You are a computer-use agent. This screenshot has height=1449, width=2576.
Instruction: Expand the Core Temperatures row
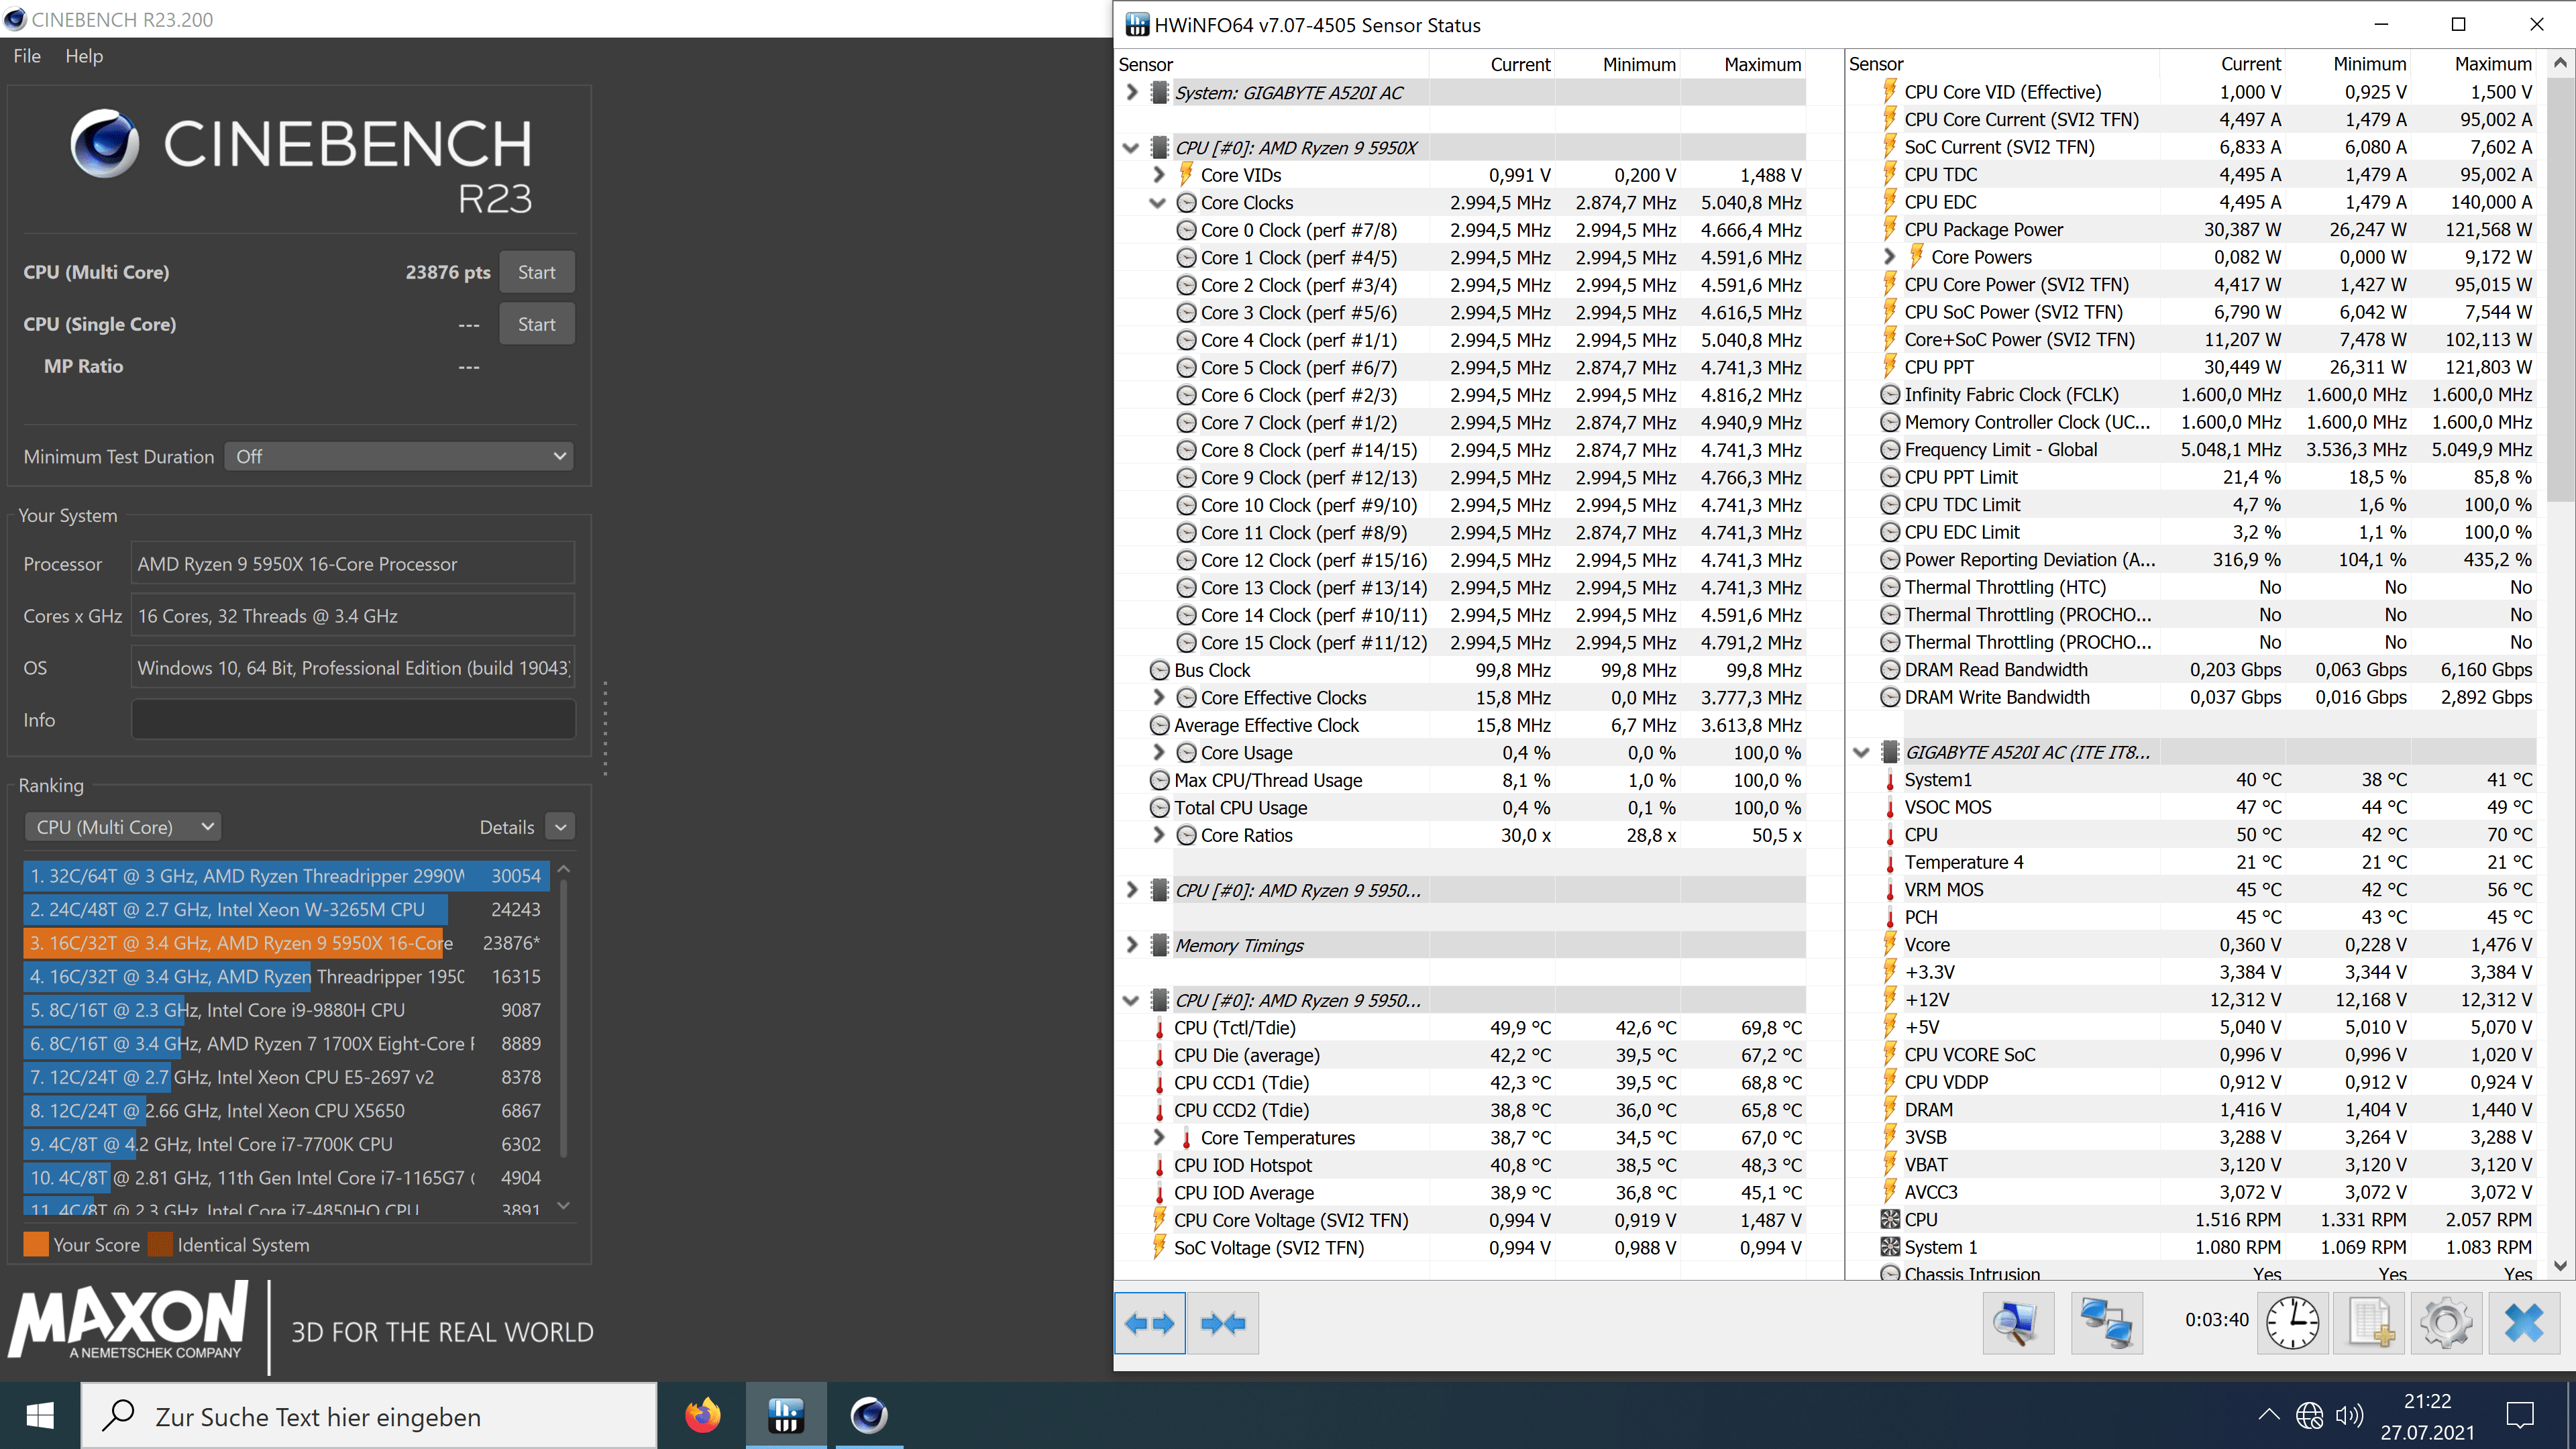pyautogui.click(x=1158, y=1137)
